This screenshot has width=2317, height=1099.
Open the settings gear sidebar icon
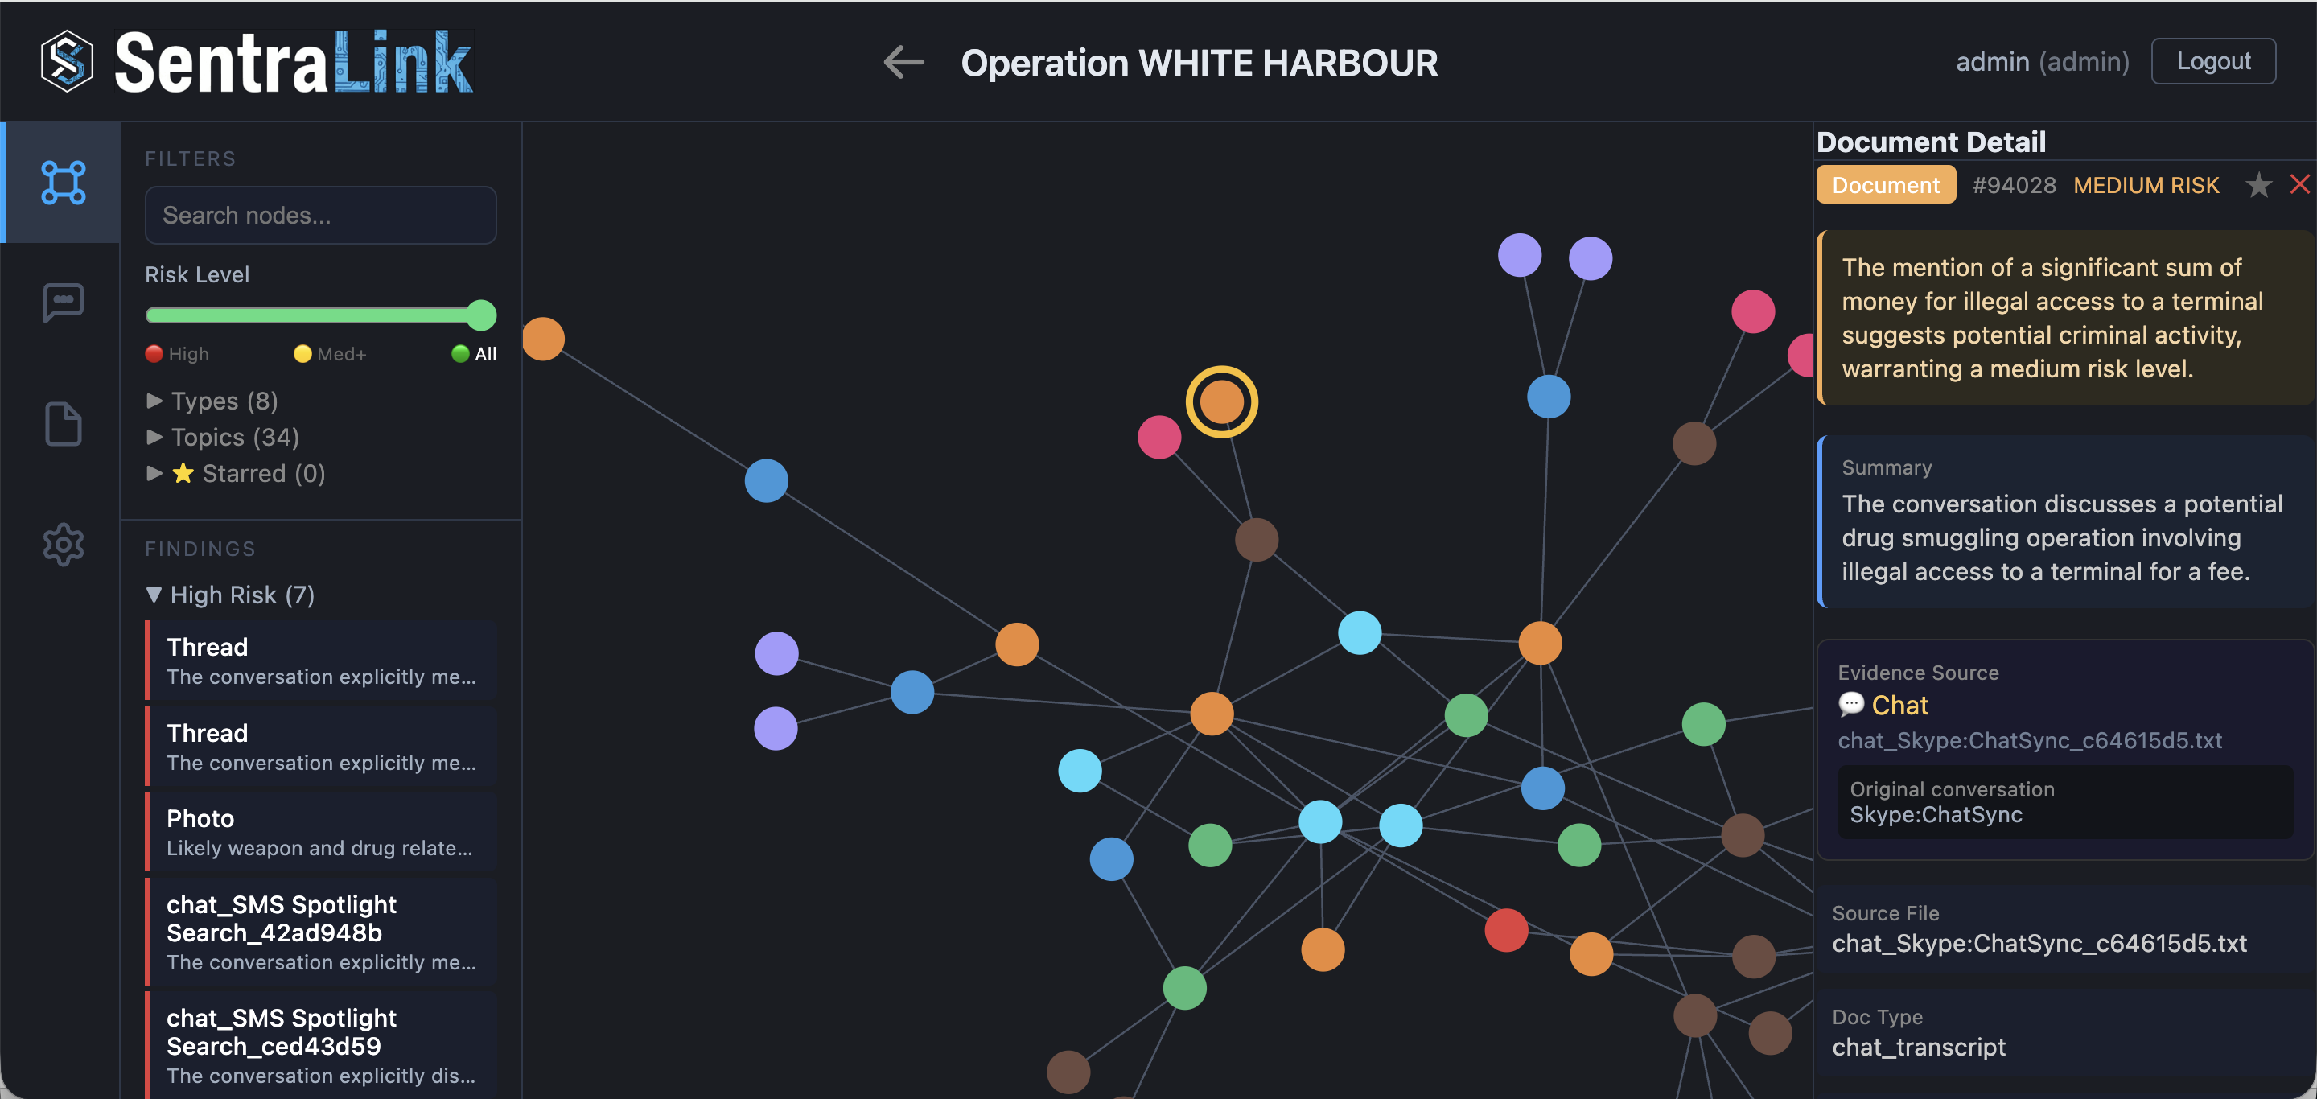coord(63,544)
